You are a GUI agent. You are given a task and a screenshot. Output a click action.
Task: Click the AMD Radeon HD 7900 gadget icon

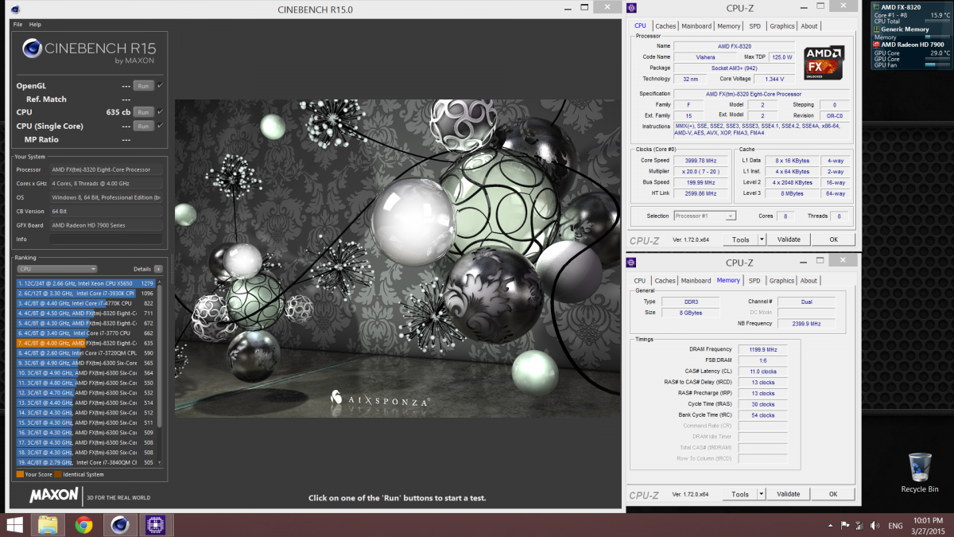tap(877, 45)
